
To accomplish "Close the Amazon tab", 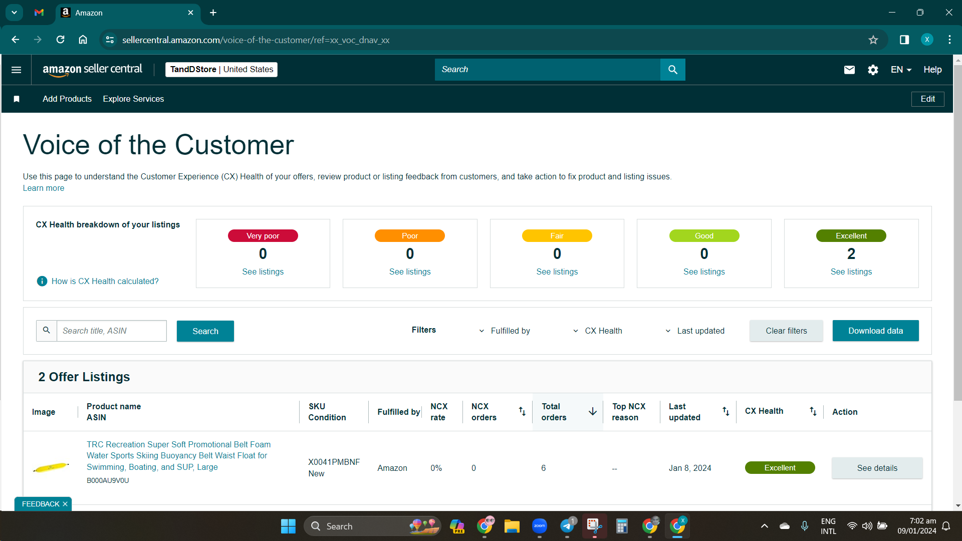I will pos(190,13).
